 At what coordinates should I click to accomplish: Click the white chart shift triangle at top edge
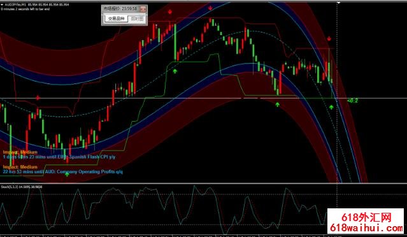[338, 3]
